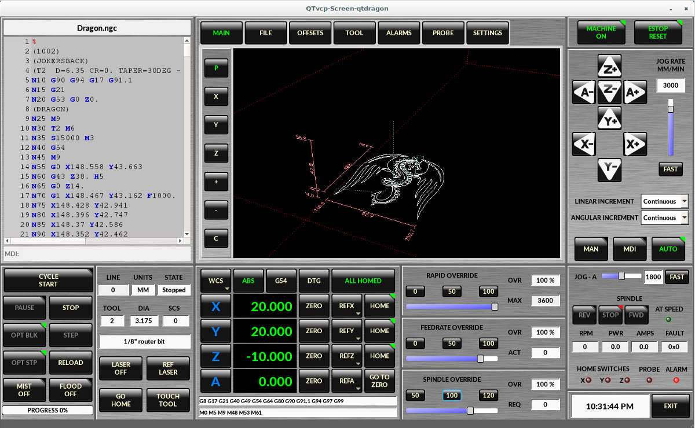Jog Z axis down with Z- arrow
This screenshot has width=695, height=428.
[609, 91]
